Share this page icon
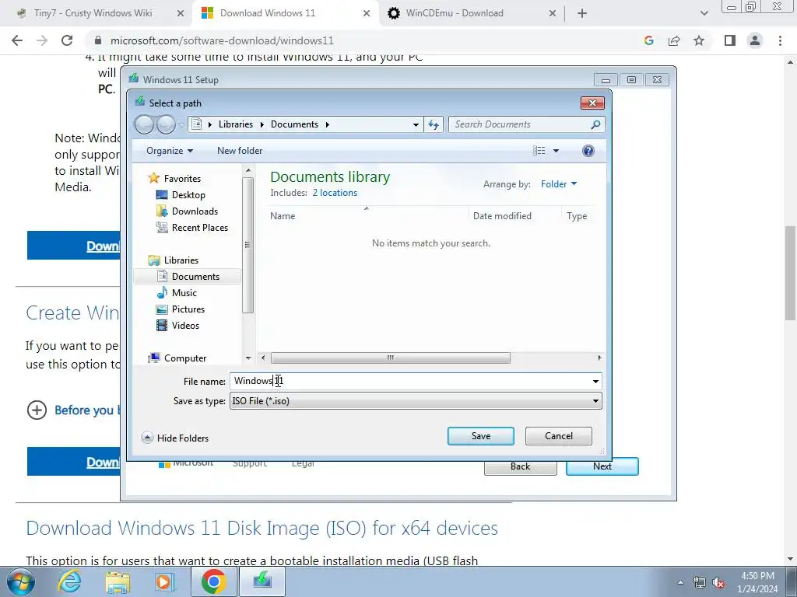797x597 pixels. (674, 40)
